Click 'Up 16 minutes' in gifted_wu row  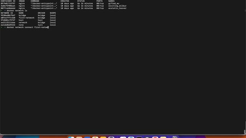pyautogui.click(x=85, y=3)
